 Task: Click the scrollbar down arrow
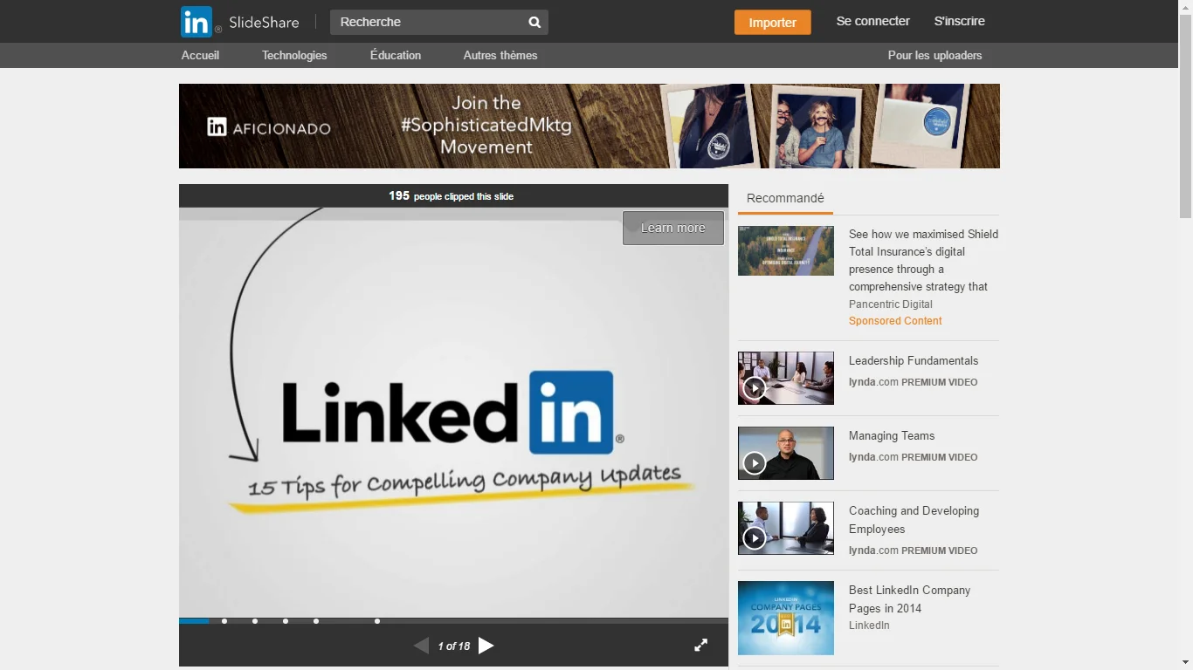[1185, 663]
